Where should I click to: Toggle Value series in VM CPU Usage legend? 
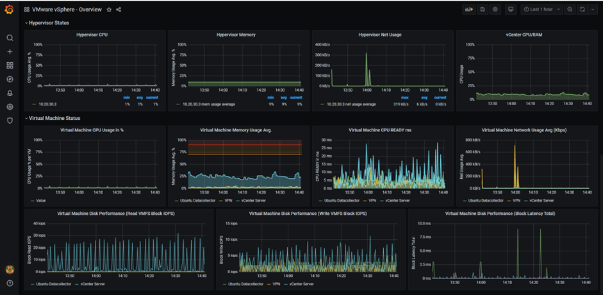(41, 200)
